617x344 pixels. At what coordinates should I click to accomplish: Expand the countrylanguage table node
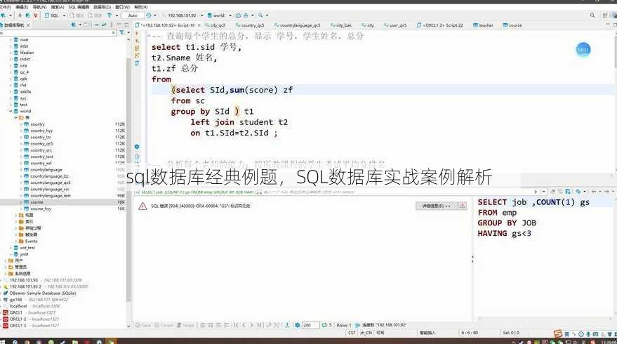coord(21,170)
